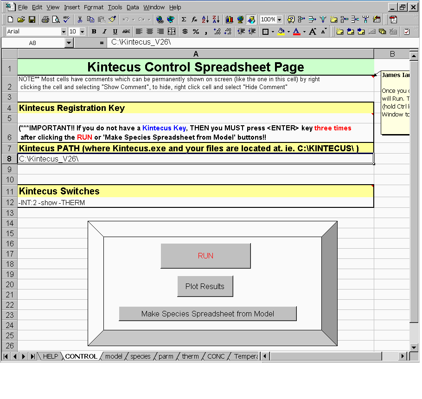Click Make Species Spreadsheet from Model

tap(208, 314)
